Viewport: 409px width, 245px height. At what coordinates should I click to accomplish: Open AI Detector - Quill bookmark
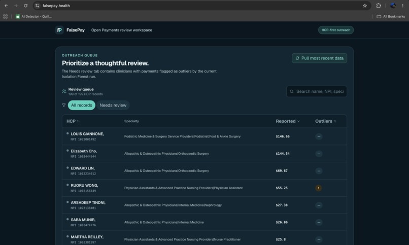tap(33, 16)
